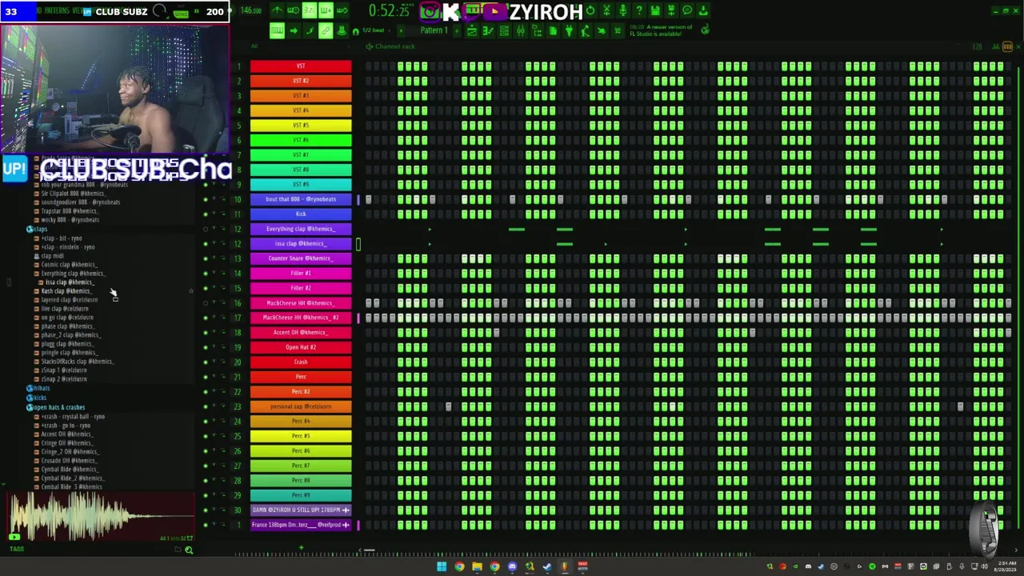The image size is (1024, 576).
Task: Unmute the Everything clap @khemics_ channel
Action: tap(206, 229)
